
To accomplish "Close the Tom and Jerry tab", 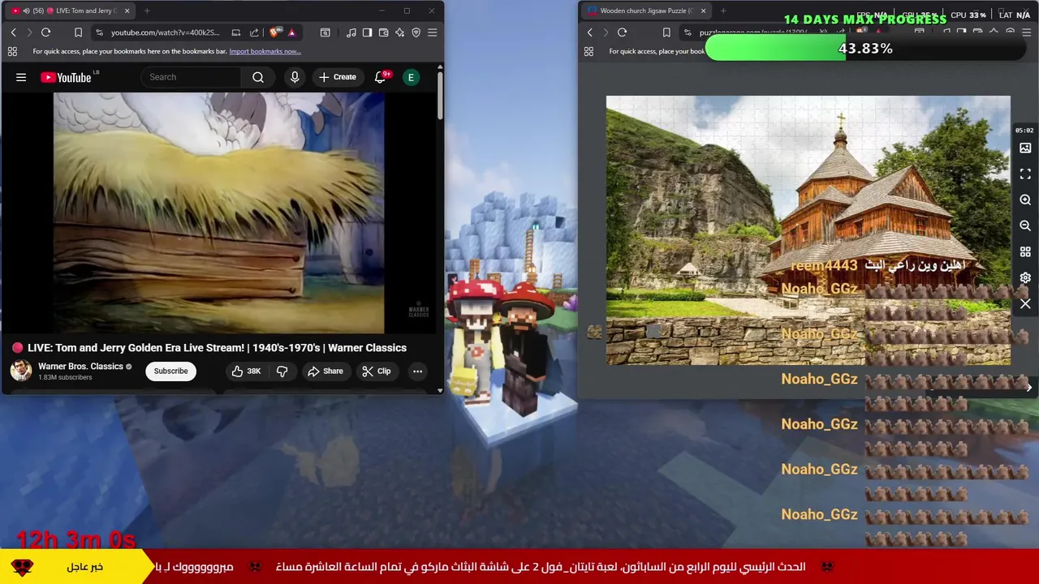I will [127, 11].
